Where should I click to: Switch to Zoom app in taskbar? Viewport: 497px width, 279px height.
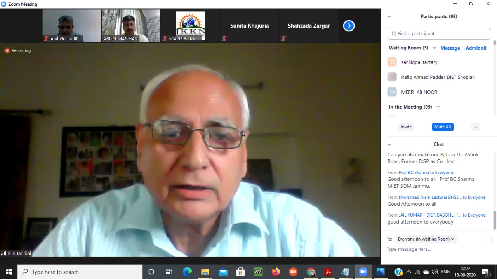tap(363, 272)
